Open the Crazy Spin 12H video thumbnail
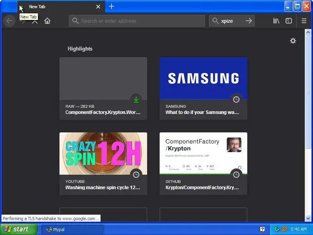Viewport: 313px width, 235px height. (103, 154)
